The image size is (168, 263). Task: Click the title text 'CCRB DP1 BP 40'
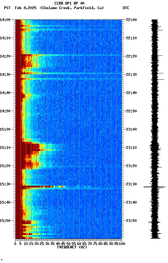[69, 3]
